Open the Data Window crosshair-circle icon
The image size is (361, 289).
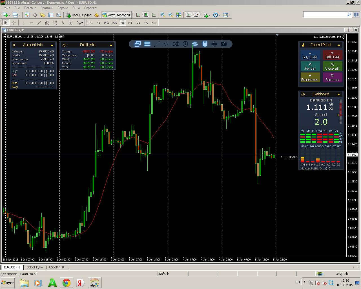[35, 15]
